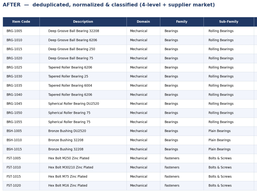This screenshot has width=257, height=193.
Task: Click Bronze Bushing 32208 in BSH-1015 row
Action: 66,149
